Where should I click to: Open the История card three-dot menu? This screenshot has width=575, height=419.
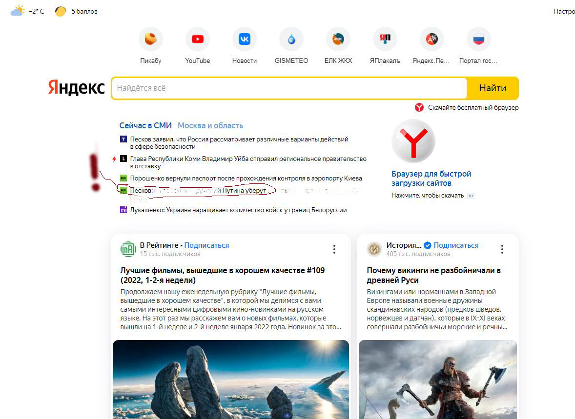pyautogui.click(x=502, y=249)
